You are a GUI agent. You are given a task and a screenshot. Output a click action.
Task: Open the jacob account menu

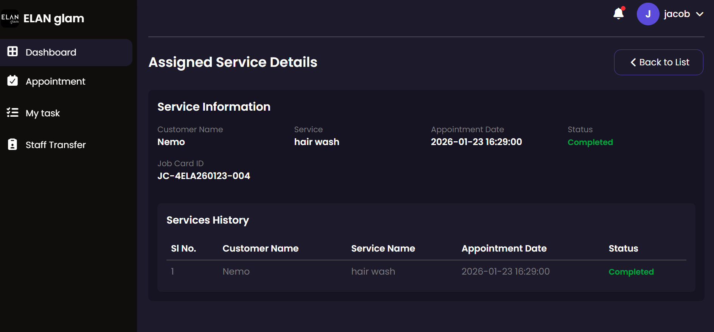click(677, 14)
